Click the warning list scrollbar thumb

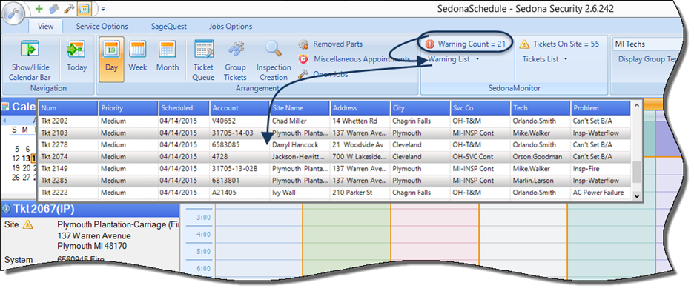[636, 172]
